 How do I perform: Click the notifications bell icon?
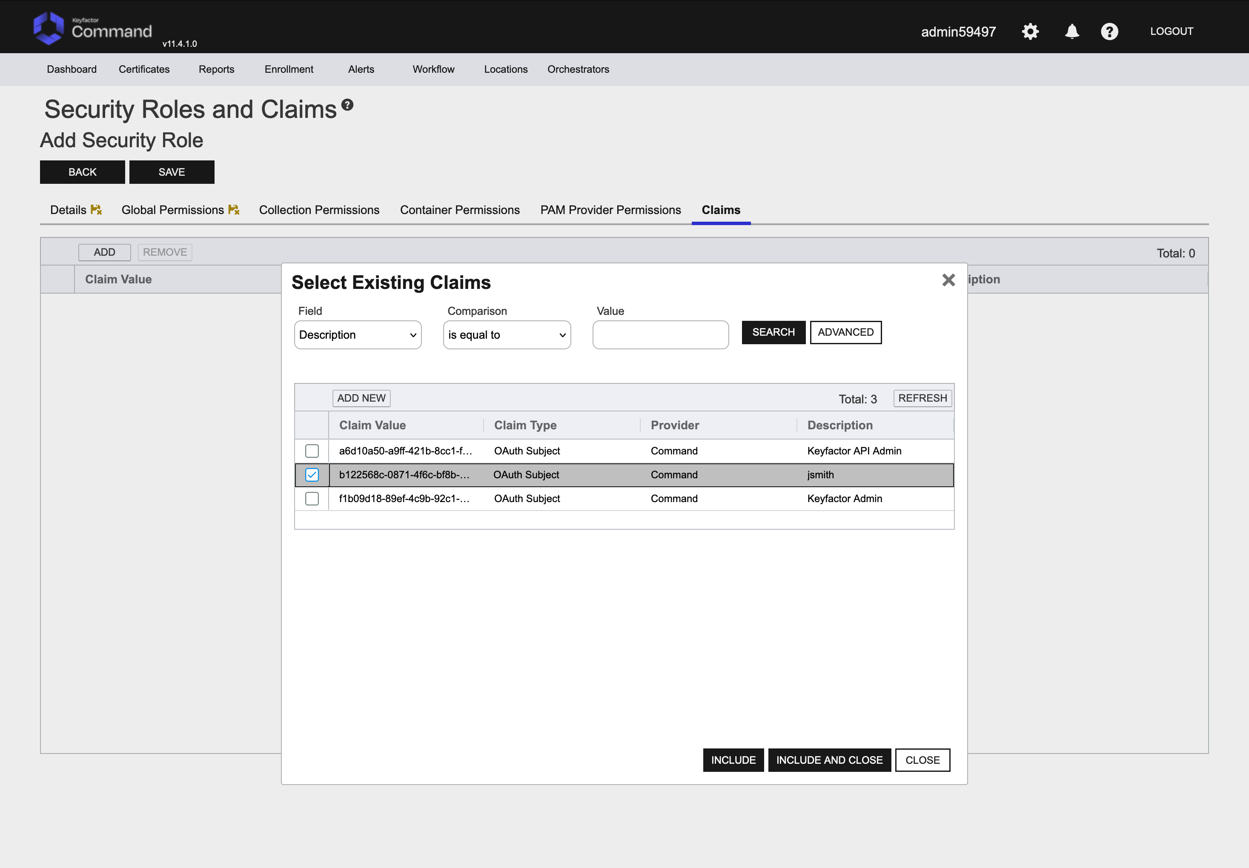(x=1071, y=31)
